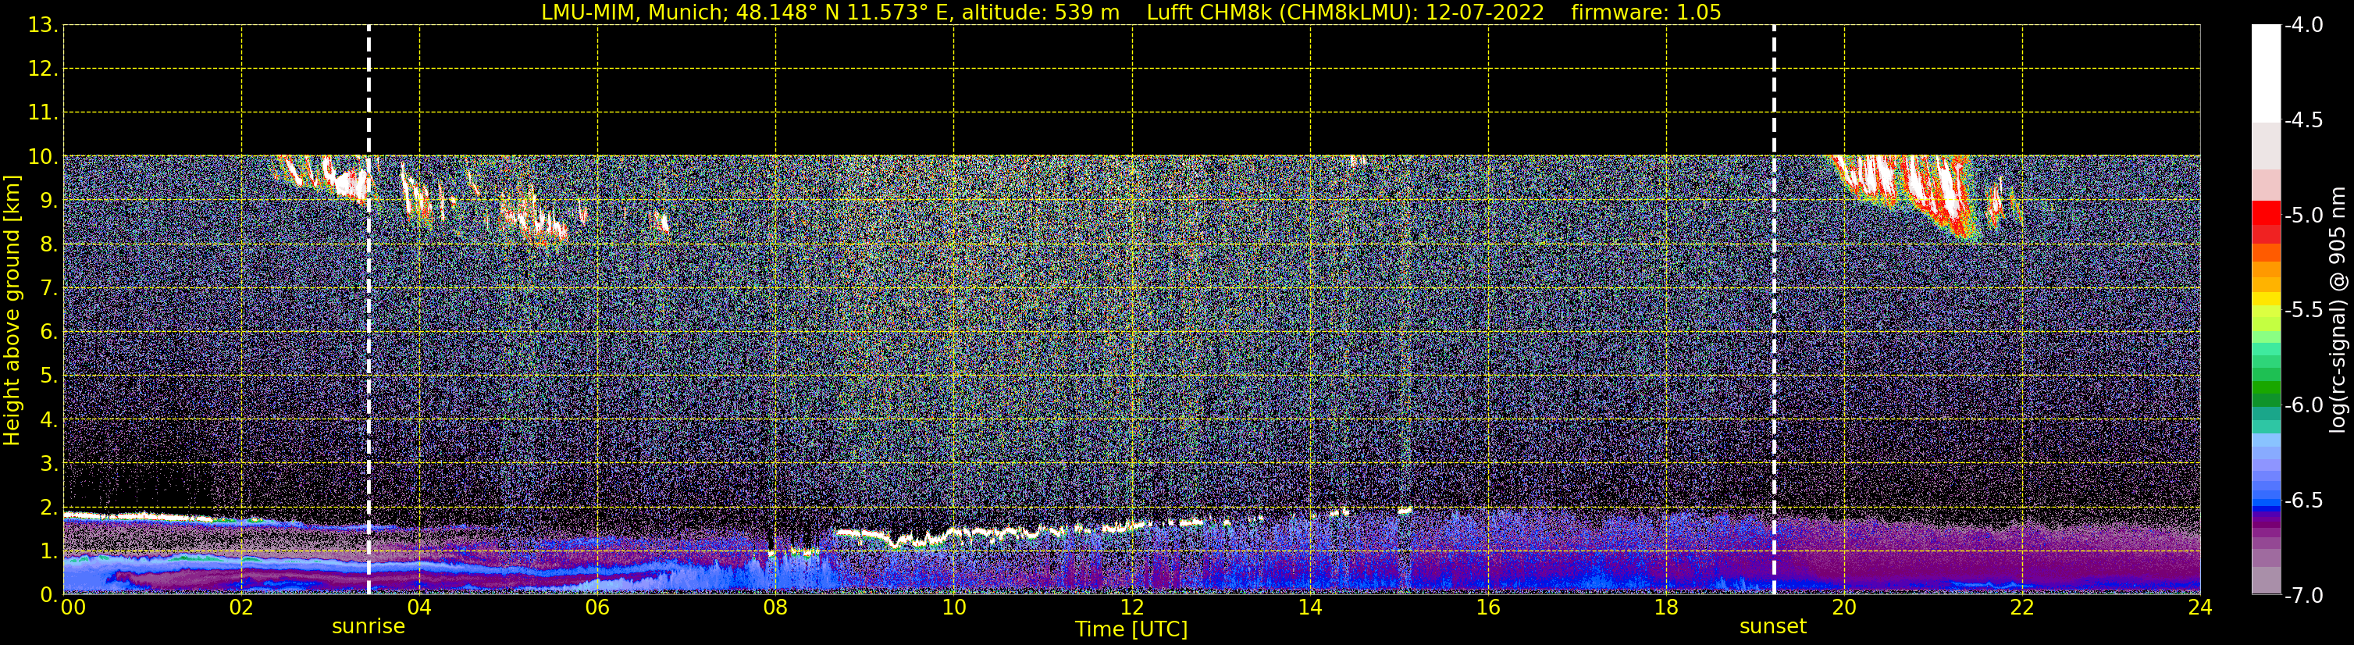Click the y-axis tick label '3.'
This screenshot has width=2354, height=645.
pyautogui.click(x=48, y=464)
